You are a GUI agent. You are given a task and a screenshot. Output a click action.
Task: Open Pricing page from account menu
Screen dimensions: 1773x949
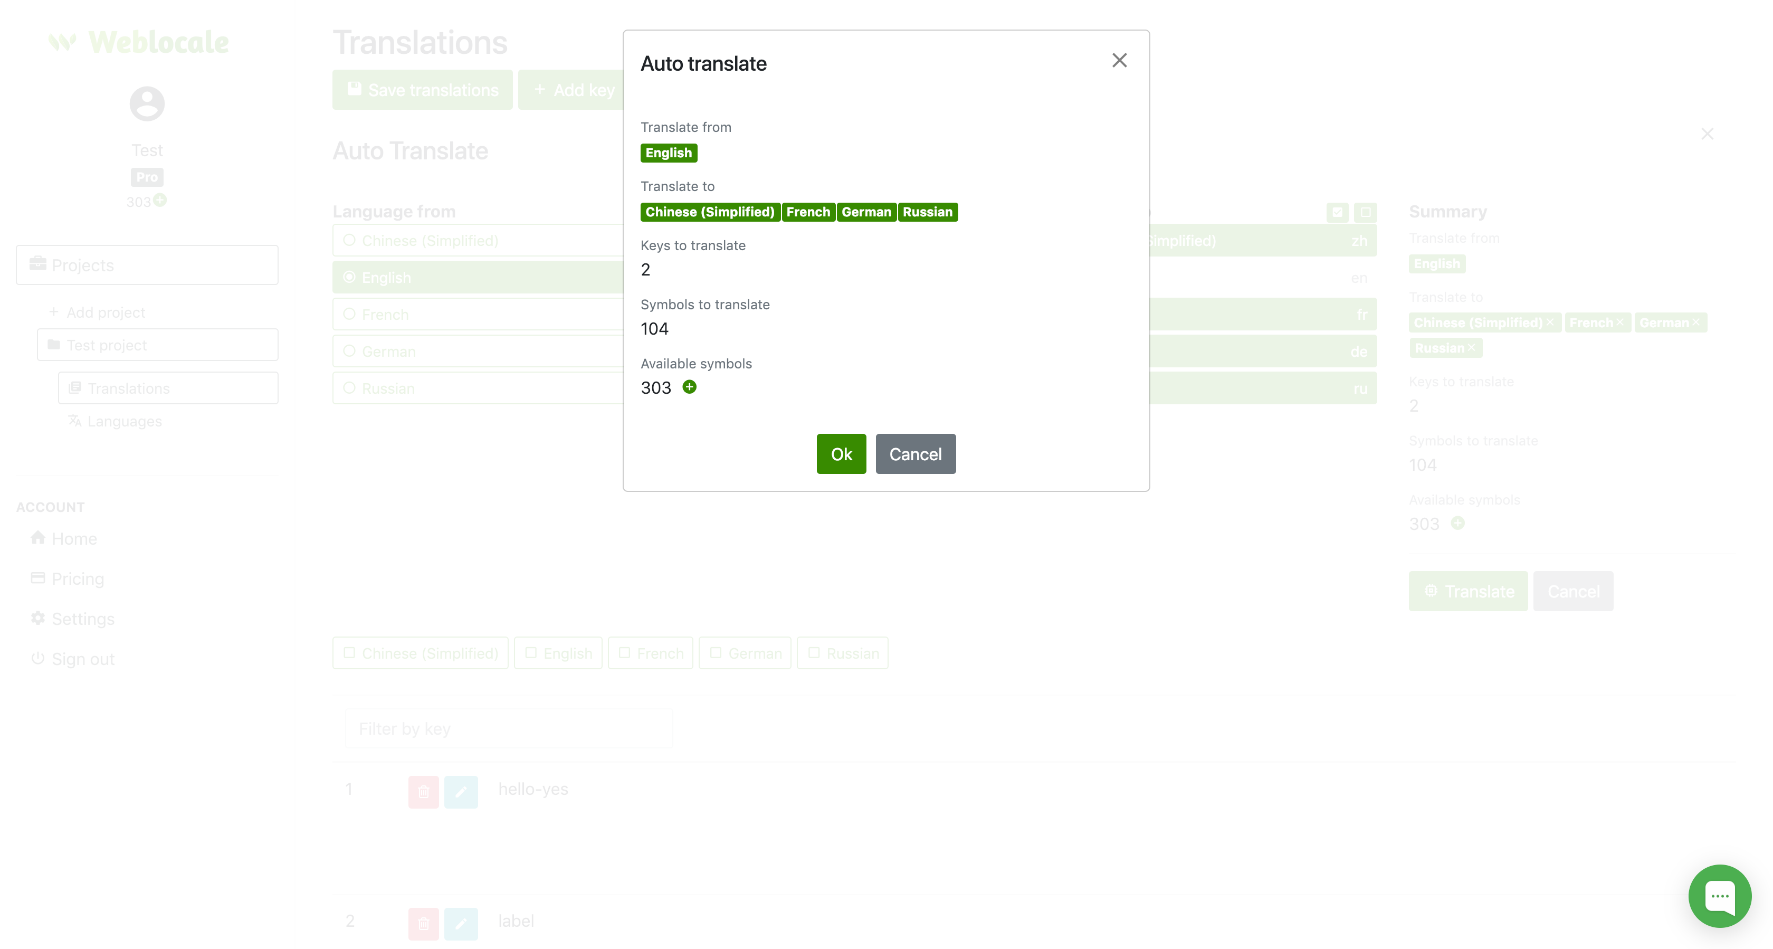click(x=78, y=578)
